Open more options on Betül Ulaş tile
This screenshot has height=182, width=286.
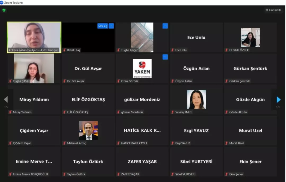pyautogui.click(x=111, y=26)
